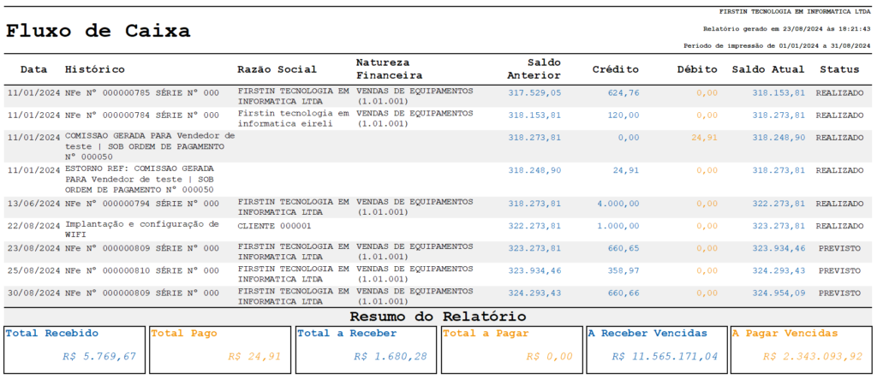
Task: Click the "Total a Pagar" summary label
Action: click(x=486, y=334)
